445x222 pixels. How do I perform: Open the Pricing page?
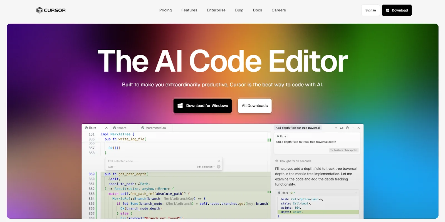click(165, 10)
